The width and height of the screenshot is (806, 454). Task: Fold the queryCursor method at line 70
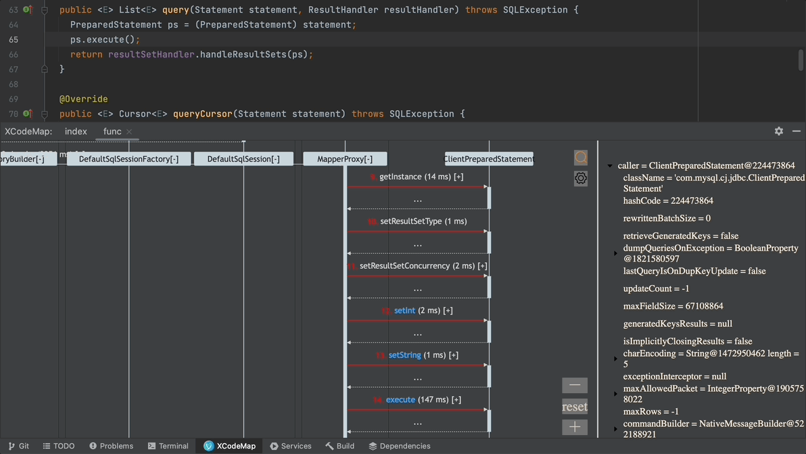pyautogui.click(x=45, y=114)
